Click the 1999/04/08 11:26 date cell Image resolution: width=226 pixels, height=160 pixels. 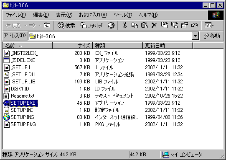164,117
